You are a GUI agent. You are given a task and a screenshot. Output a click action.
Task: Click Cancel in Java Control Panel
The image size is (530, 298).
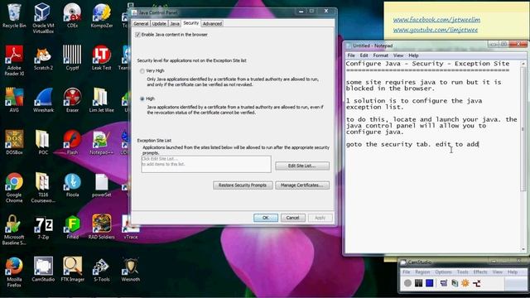pos(292,218)
